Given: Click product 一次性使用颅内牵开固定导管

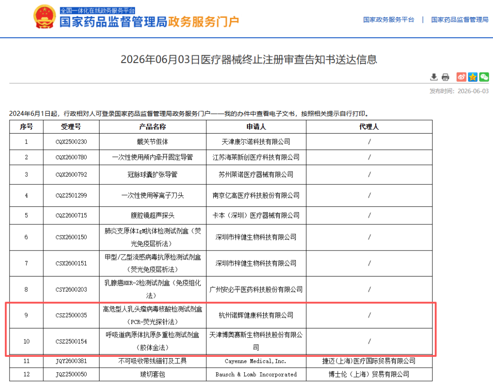Looking at the screenshot, I should point(152,157).
